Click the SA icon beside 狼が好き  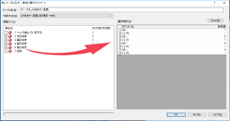coord(10,44)
